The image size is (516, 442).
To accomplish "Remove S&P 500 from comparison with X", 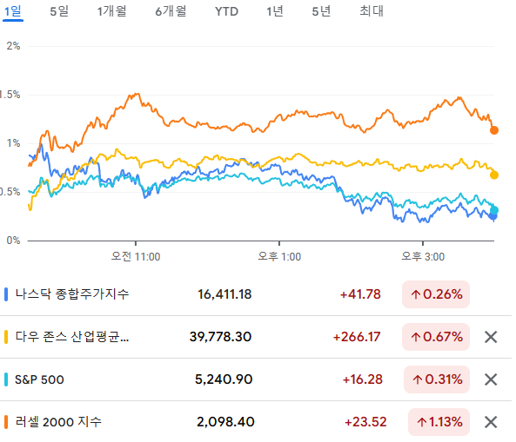I will coord(491,379).
